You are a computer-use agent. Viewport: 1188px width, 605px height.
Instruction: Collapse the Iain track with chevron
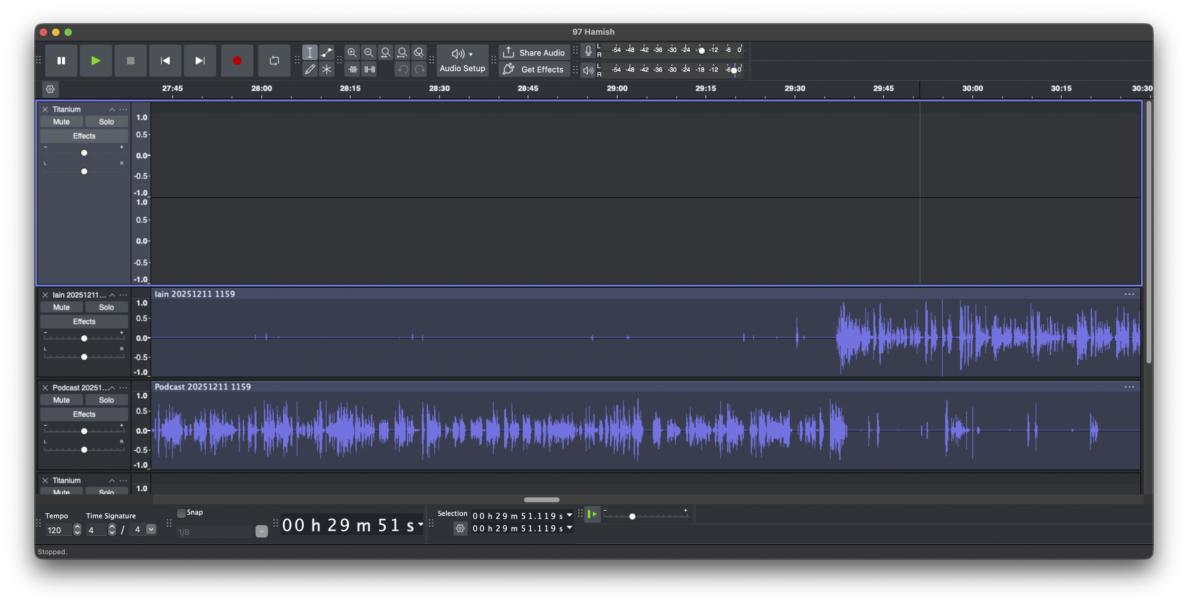pos(112,295)
